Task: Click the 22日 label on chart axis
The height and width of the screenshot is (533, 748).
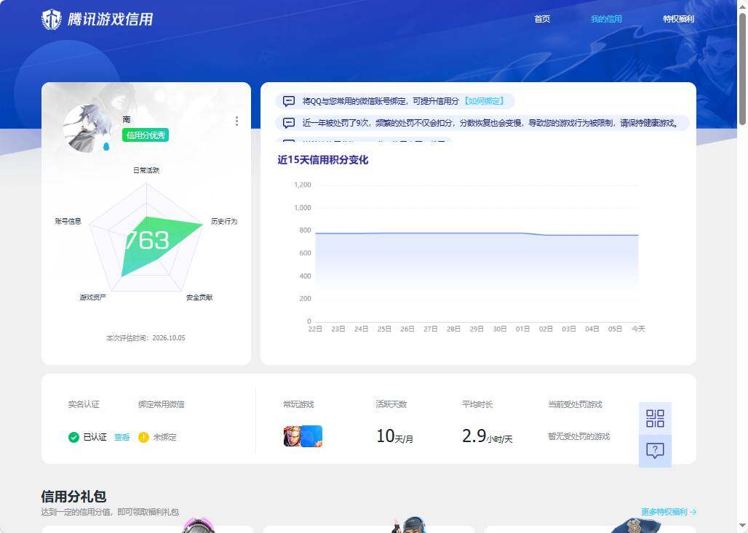Action: 315,329
